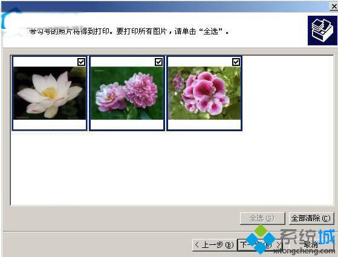Uncheck the pink peony photo checkbox

[158, 62]
